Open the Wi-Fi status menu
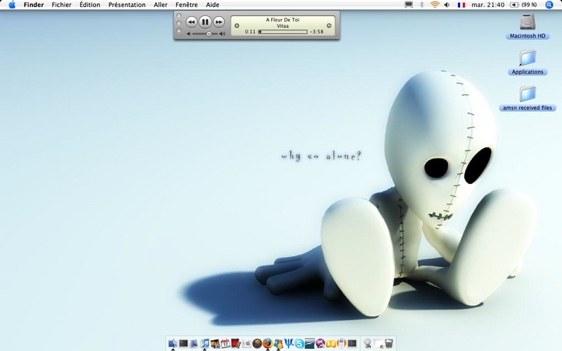The height and width of the screenshot is (351, 562). point(435,5)
